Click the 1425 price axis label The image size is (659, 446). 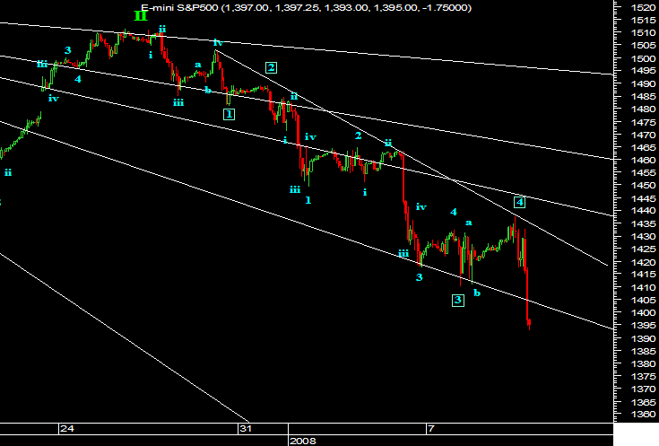[x=643, y=249]
